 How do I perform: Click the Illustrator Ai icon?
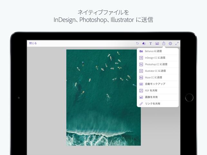pos(141,71)
